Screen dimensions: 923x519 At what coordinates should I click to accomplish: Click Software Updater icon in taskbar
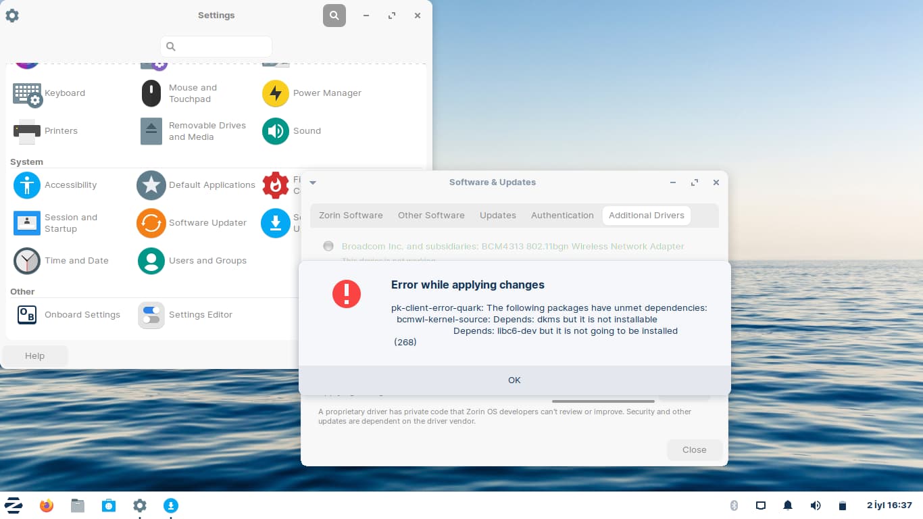pyautogui.click(x=171, y=505)
